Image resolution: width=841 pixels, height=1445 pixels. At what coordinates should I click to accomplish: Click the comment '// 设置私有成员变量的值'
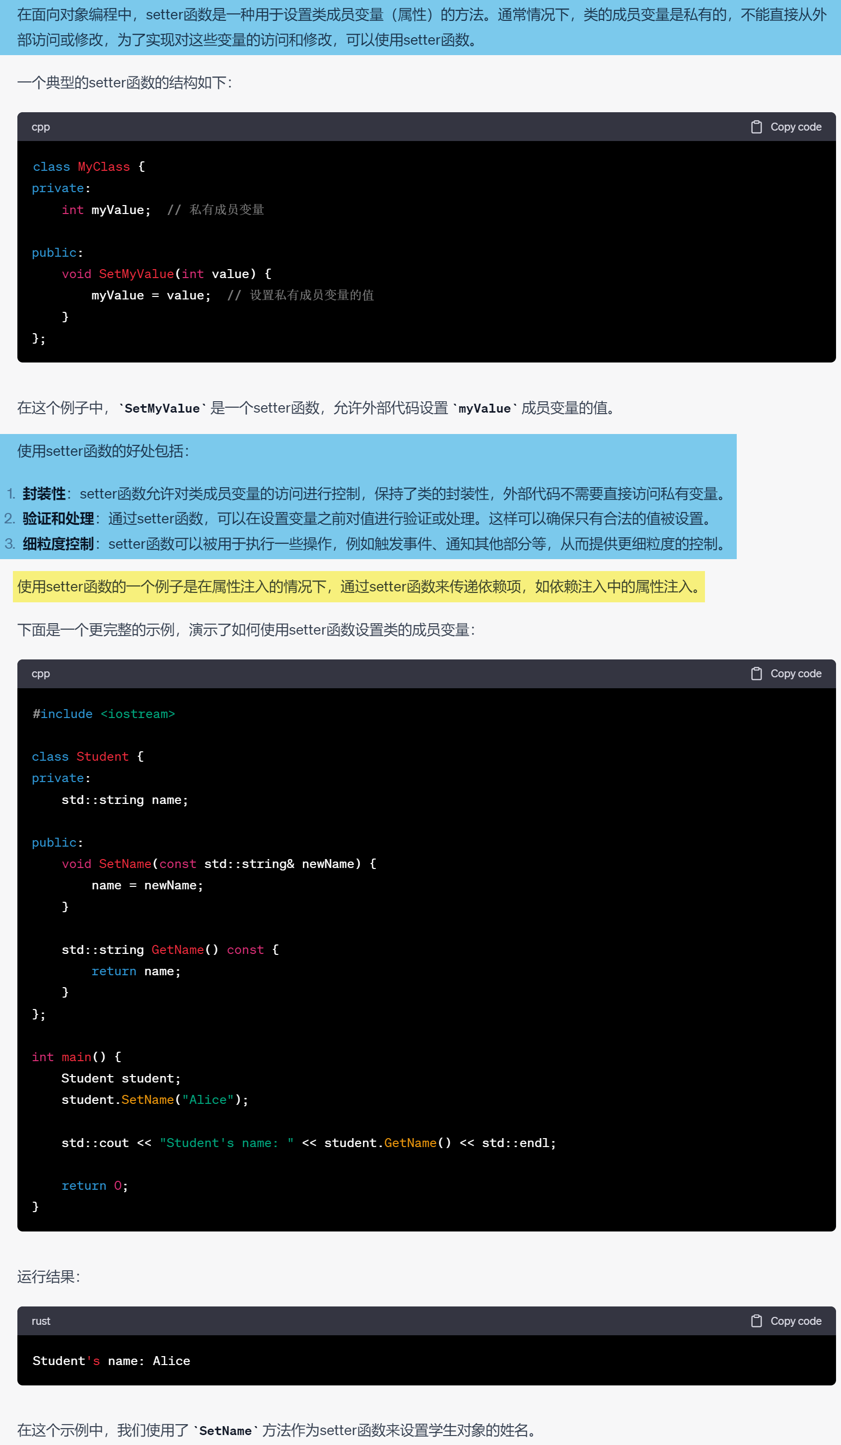[300, 295]
